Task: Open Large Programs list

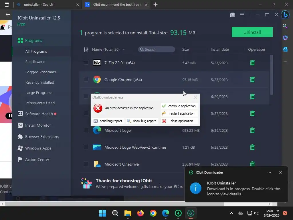Action: click(x=39, y=93)
